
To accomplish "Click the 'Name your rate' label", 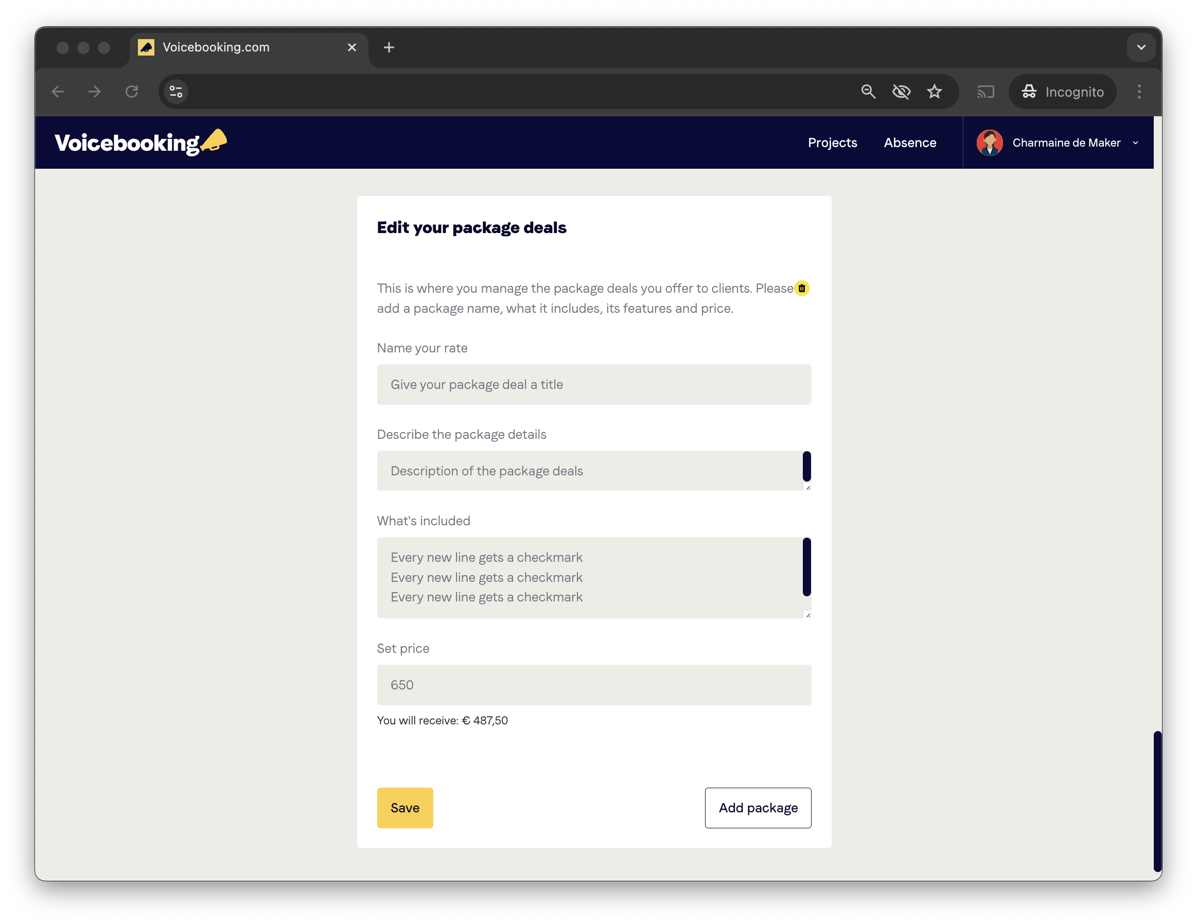I will point(422,348).
